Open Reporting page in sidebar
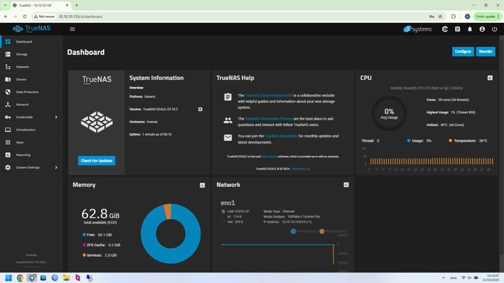Screen dimensions: 504x283 31,155
